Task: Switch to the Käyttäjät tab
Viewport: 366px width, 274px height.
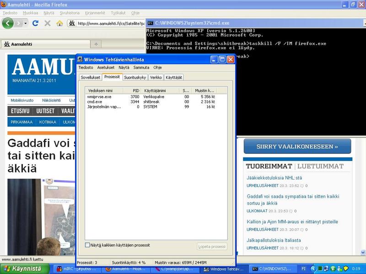Action: click(x=174, y=77)
